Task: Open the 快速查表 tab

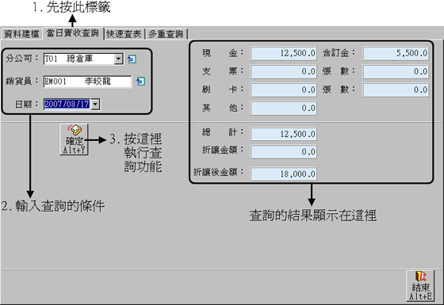Action: [x=124, y=34]
